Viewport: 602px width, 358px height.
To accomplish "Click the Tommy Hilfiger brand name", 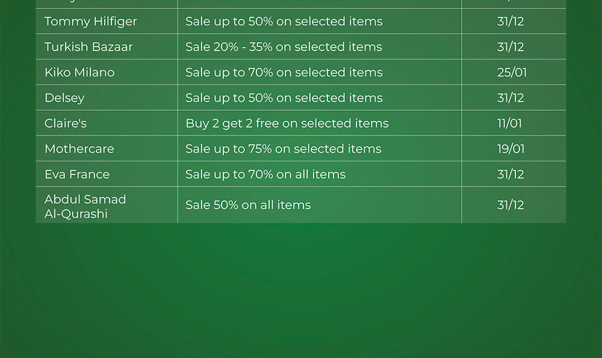I will click(x=91, y=22).
